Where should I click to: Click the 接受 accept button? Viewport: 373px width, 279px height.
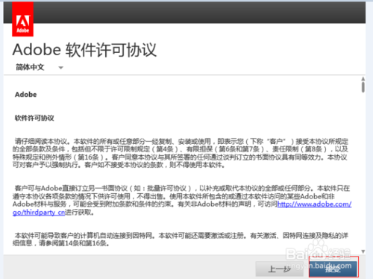click(333, 268)
